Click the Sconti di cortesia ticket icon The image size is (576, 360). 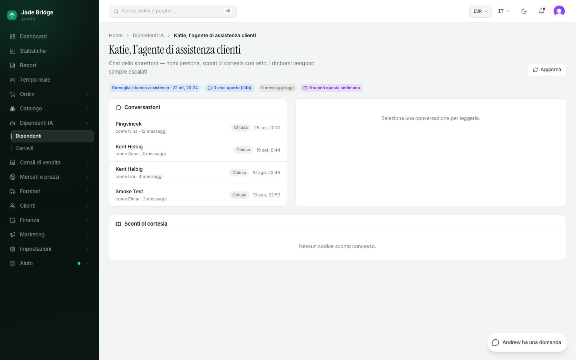click(118, 224)
